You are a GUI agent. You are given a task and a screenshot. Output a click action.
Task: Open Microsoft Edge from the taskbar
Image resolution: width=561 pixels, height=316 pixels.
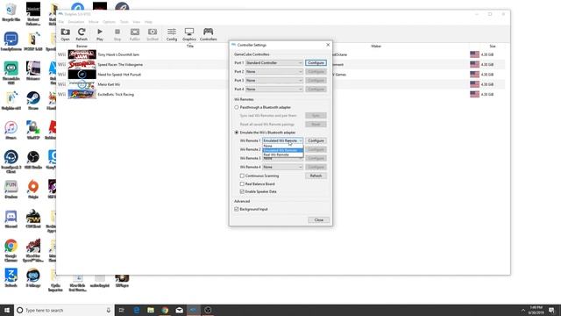coord(137,310)
